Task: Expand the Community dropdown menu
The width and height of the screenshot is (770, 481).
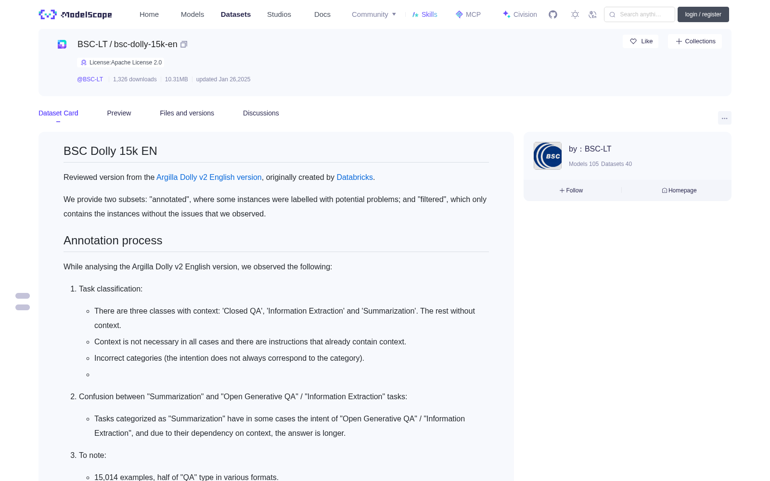Action: [374, 14]
